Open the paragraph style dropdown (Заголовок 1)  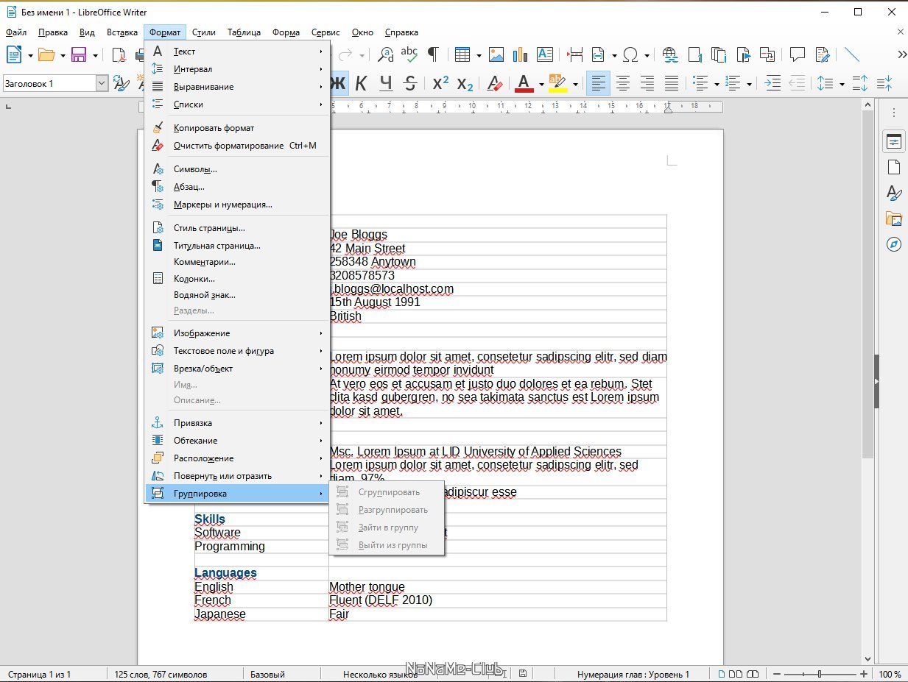[x=102, y=84]
